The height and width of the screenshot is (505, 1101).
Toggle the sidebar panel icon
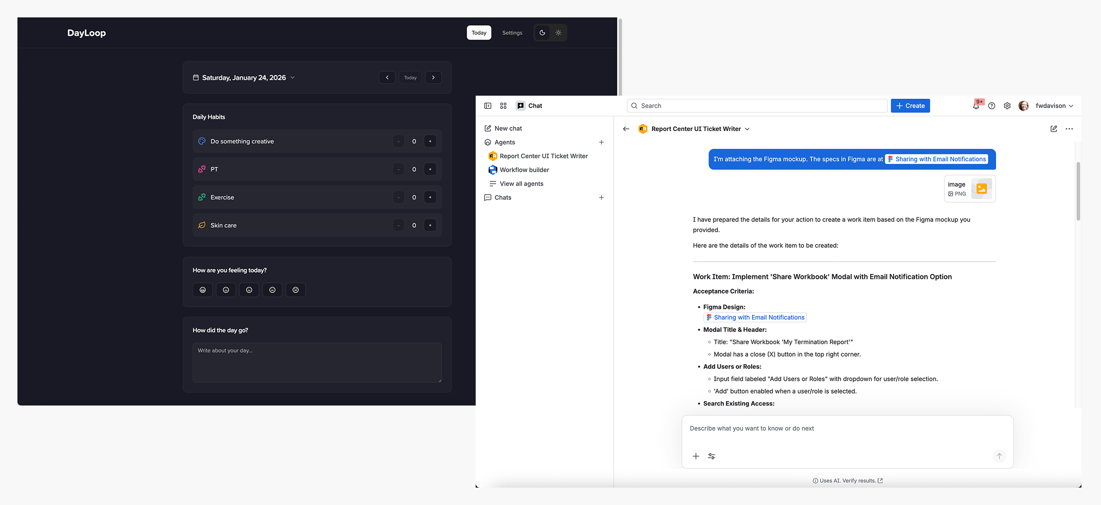click(x=488, y=106)
